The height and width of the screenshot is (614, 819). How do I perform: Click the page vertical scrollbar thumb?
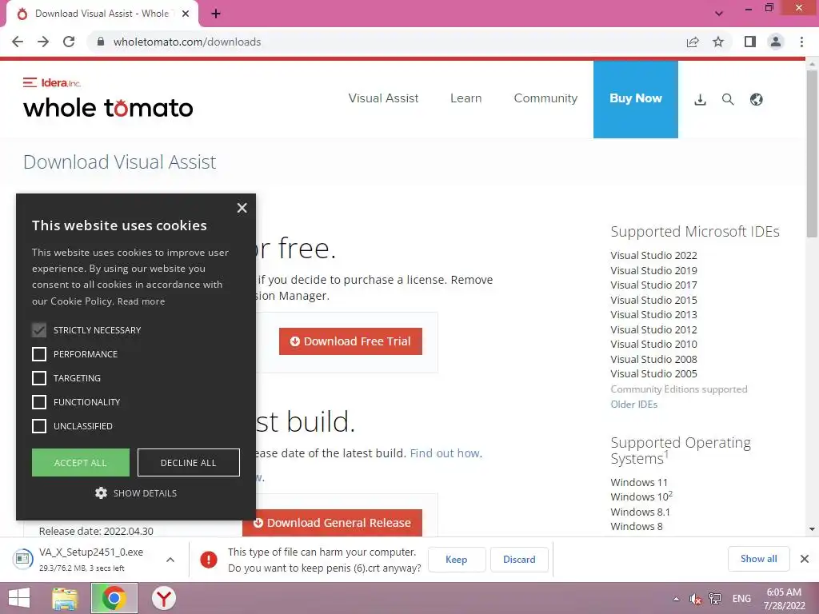pyautogui.click(x=812, y=153)
